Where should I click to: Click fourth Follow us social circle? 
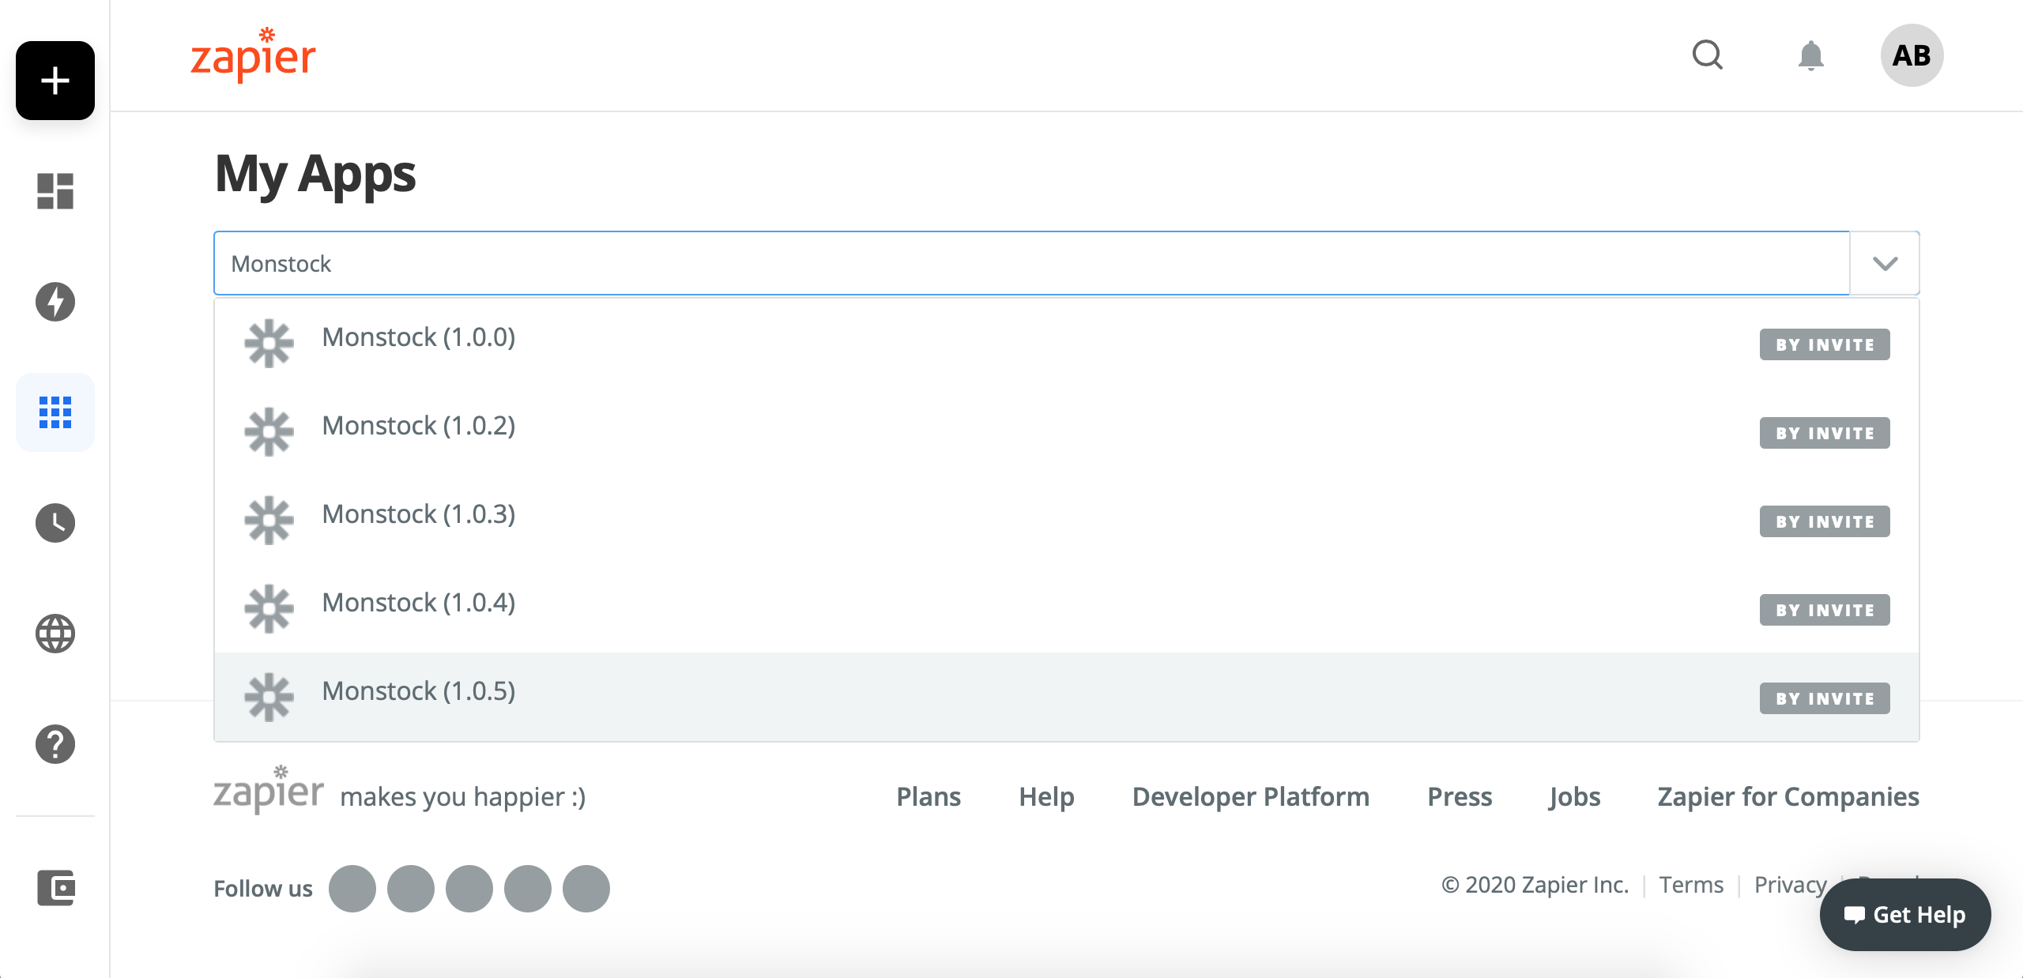(x=528, y=889)
